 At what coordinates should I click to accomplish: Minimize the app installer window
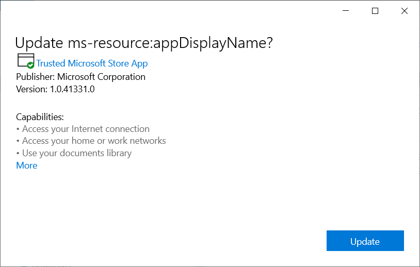[345, 11]
